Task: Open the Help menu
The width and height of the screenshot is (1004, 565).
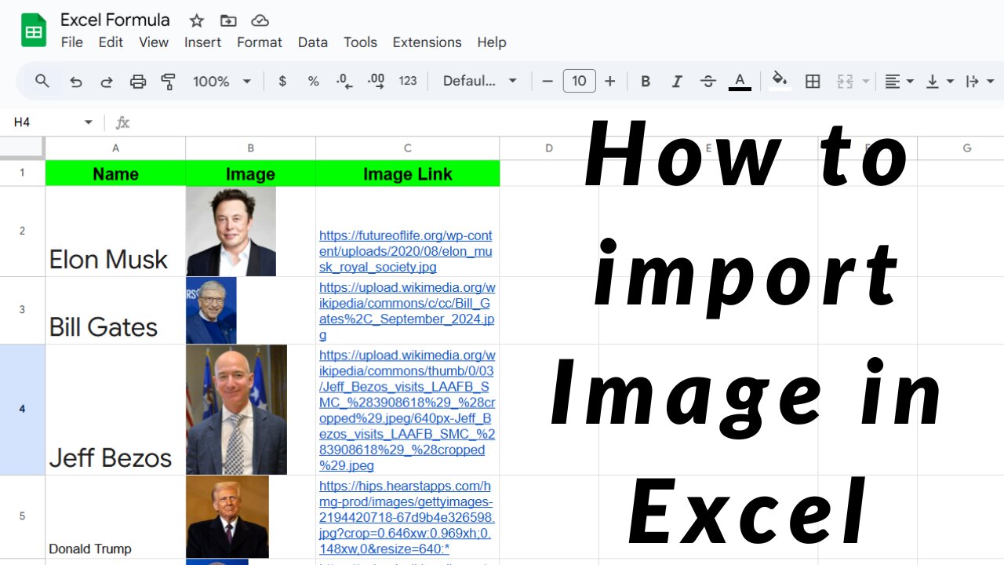Action: 492,42
